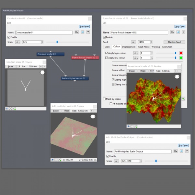Viewport: 195px width, 195px height.
Task: Toggle eye visibility in Add multiplied vector Preview
Action: [x=52, y=160]
